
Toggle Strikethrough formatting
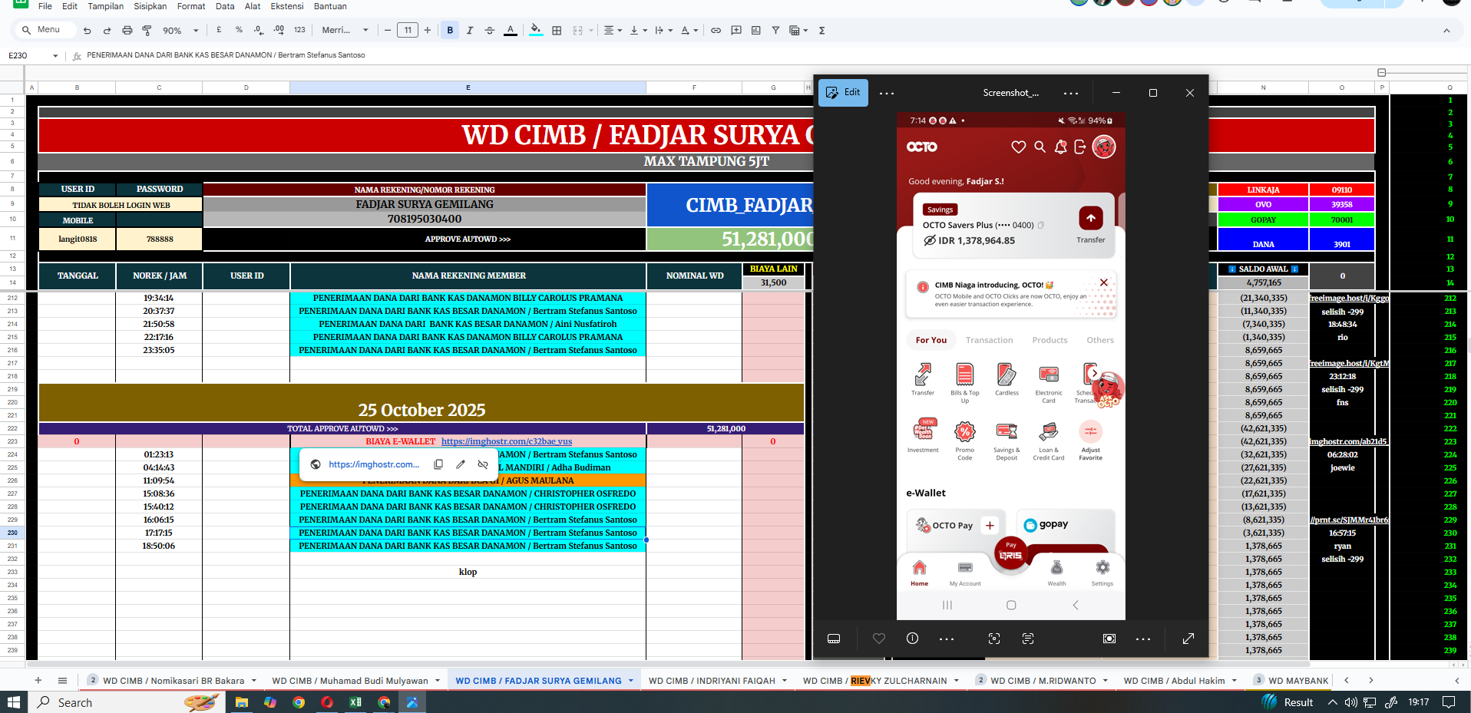[x=490, y=30]
